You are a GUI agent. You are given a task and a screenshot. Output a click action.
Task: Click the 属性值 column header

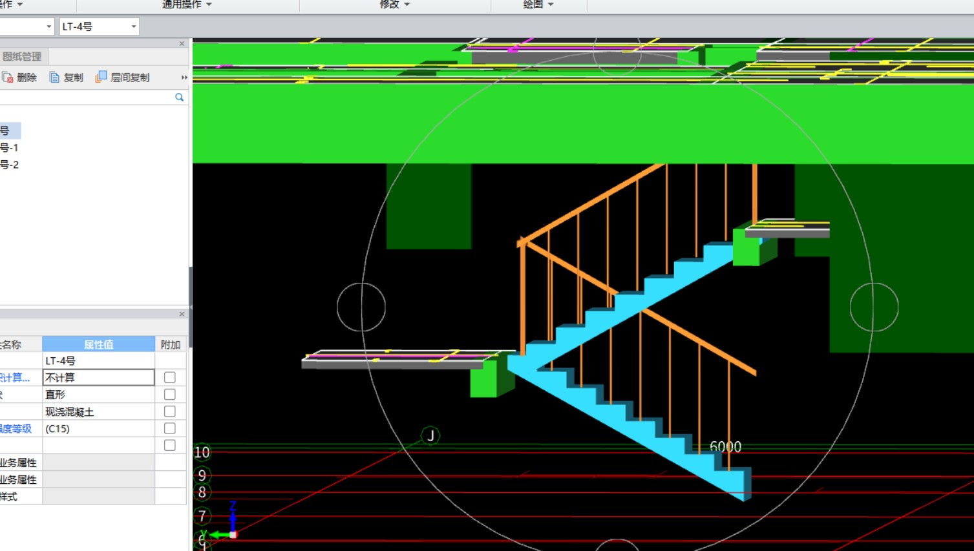99,344
